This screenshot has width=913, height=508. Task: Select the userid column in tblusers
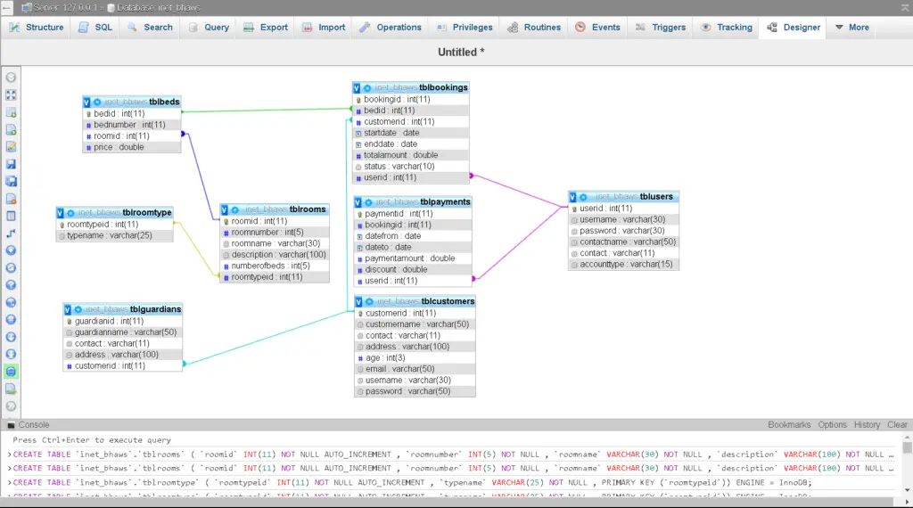[606, 209]
